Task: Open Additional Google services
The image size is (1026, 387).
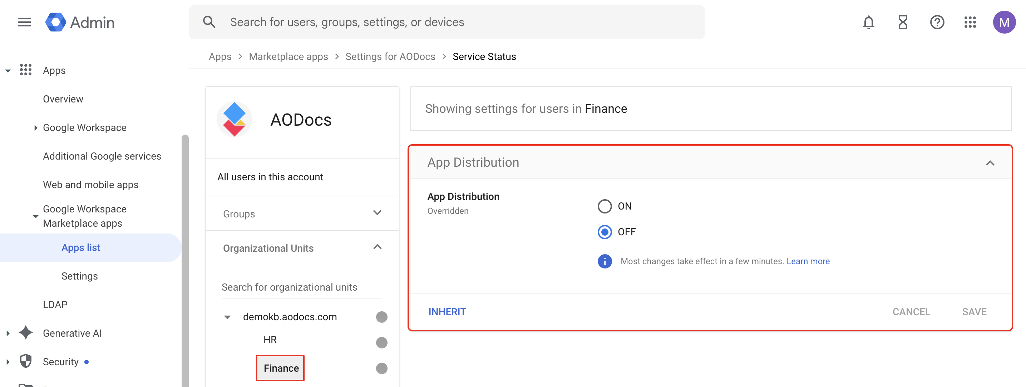Action: [x=102, y=156]
